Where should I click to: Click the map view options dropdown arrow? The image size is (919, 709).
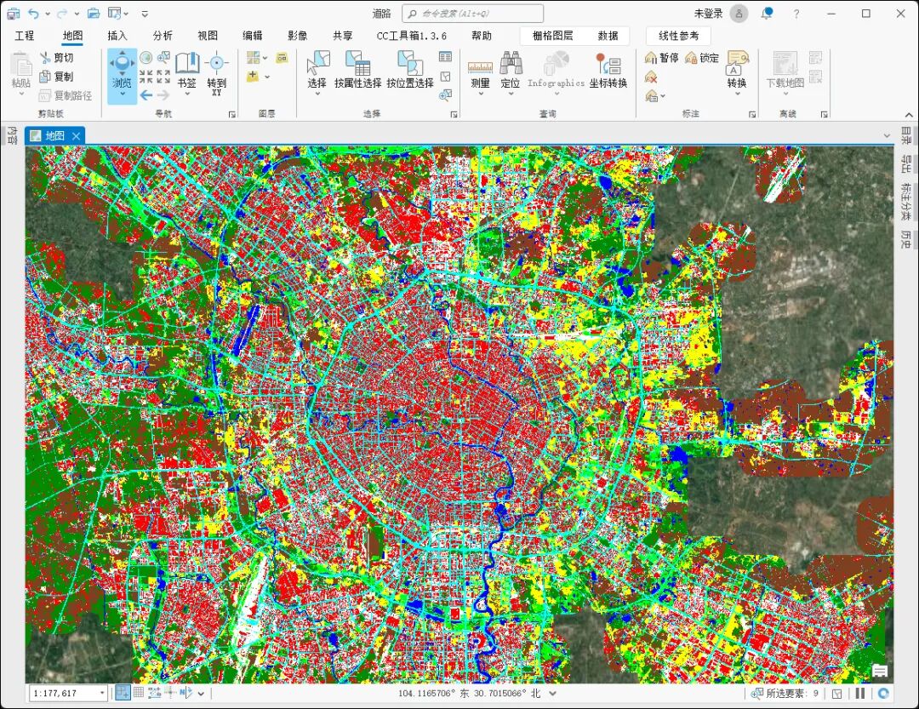click(x=886, y=136)
